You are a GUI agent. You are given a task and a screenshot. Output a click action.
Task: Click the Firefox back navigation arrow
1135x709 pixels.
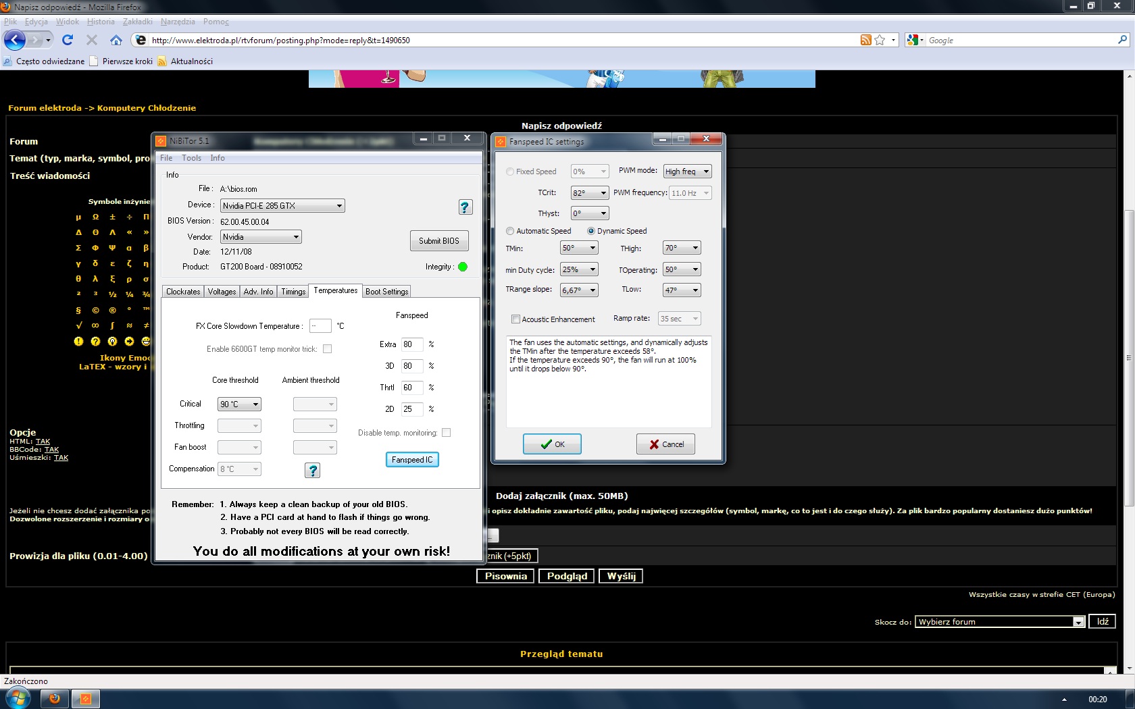tap(15, 40)
